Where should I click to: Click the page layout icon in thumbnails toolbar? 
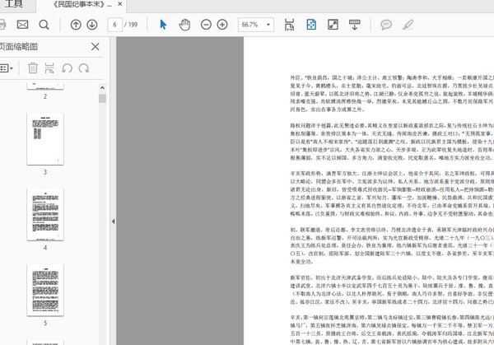[x=49, y=68]
